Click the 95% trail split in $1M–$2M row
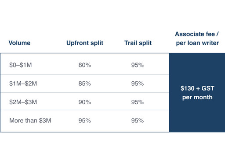Viewport: 225px width, 168px height. click(138, 84)
